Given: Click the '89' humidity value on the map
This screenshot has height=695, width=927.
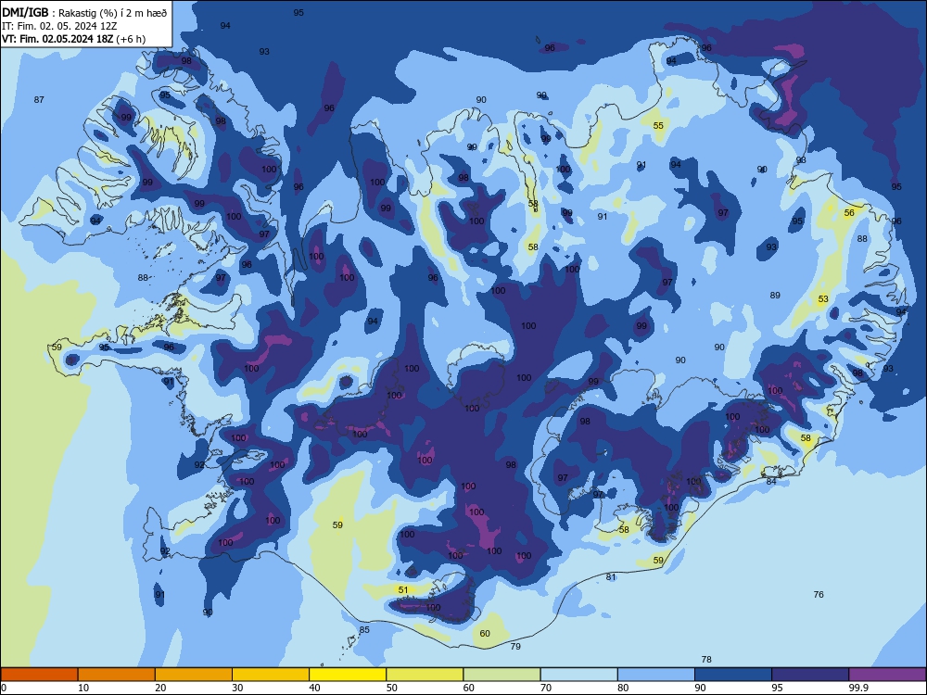Looking at the screenshot, I should click(x=775, y=296).
